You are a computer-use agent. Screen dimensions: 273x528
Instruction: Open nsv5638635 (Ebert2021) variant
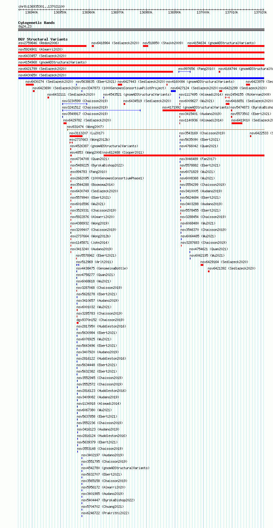coord(96,82)
